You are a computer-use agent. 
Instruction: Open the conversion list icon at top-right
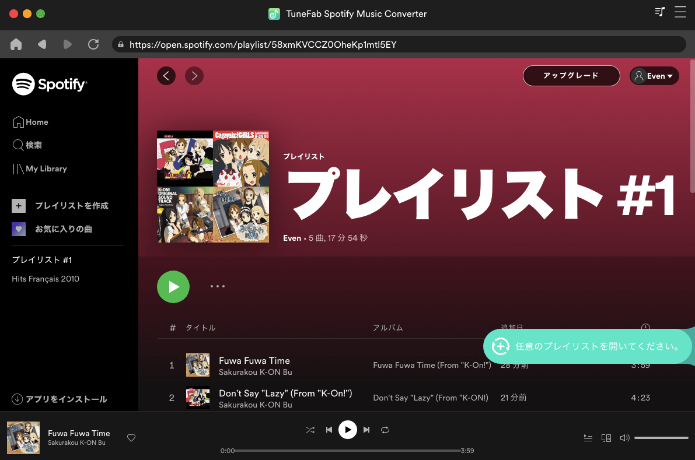660,12
